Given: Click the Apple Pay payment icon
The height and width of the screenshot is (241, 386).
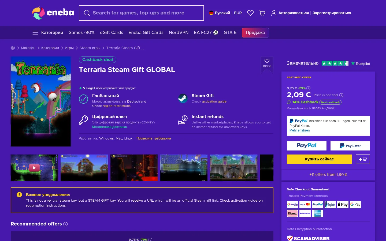Looking at the screenshot, I should (x=343, y=205).
